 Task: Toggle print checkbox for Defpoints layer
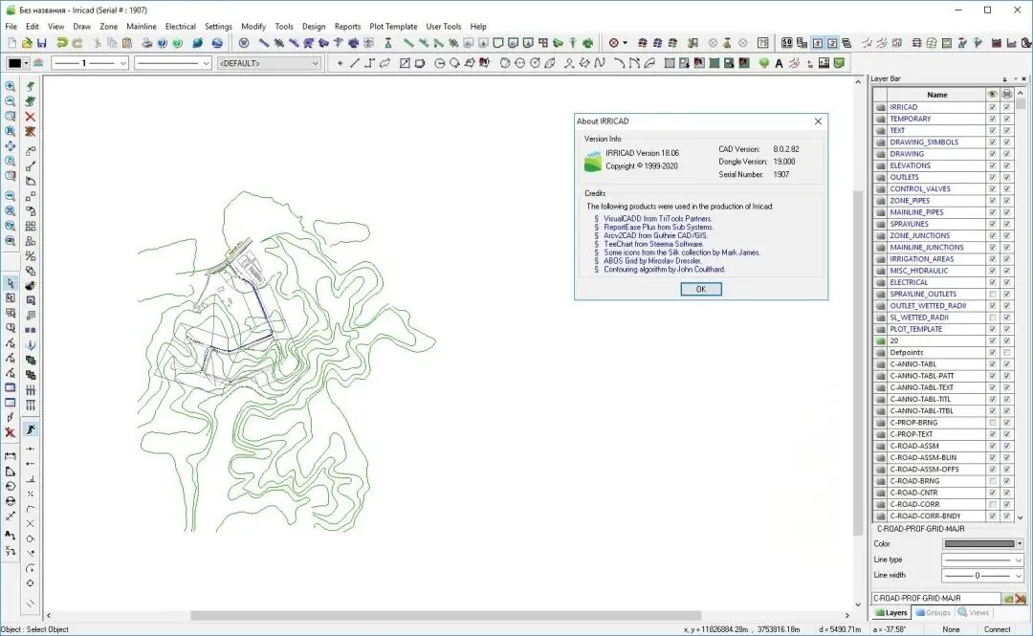click(x=1006, y=353)
